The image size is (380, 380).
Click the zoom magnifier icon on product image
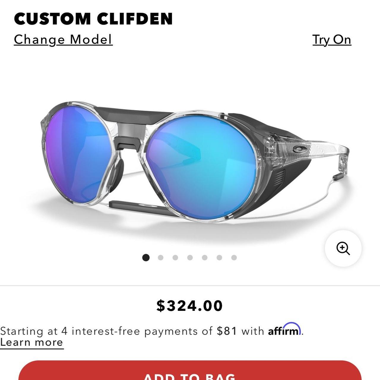[343, 248]
